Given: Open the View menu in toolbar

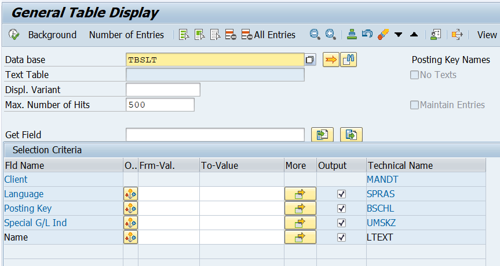Looking at the screenshot, I should 487,35.
